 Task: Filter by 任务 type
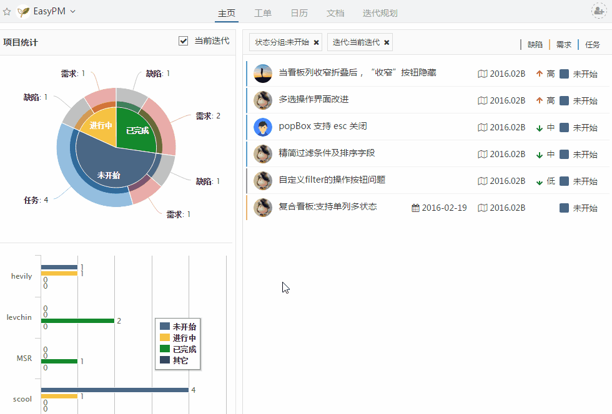pos(592,45)
